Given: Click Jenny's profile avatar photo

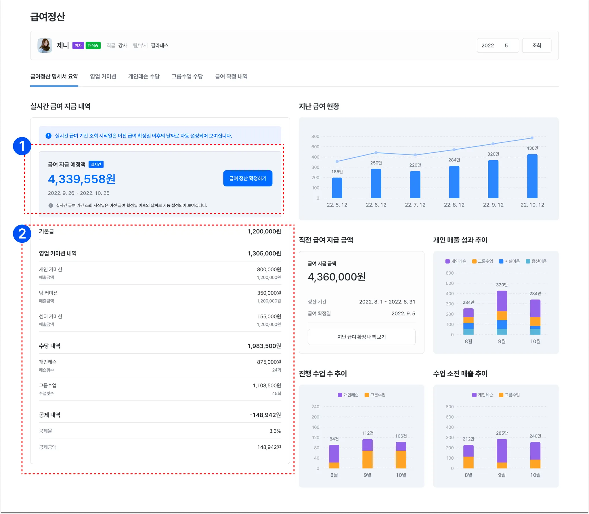Looking at the screenshot, I should (45, 45).
